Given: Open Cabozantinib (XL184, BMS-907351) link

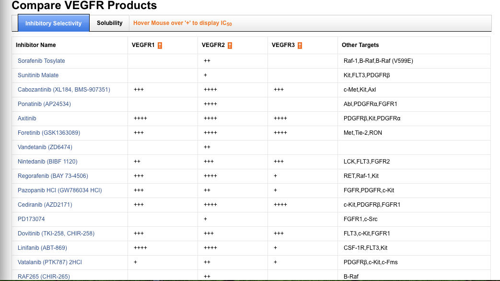Looking at the screenshot, I should (64, 90).
